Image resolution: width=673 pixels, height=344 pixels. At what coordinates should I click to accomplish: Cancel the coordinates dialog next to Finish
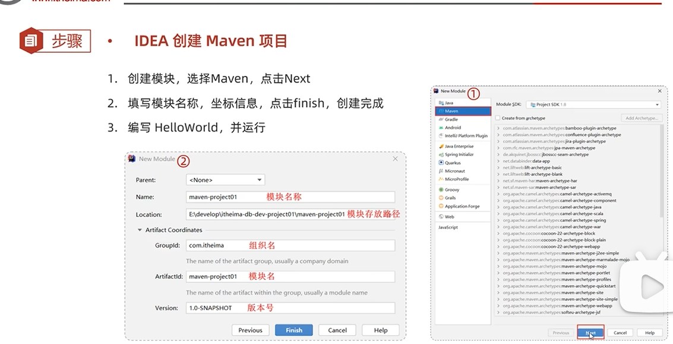pos(337,330)
